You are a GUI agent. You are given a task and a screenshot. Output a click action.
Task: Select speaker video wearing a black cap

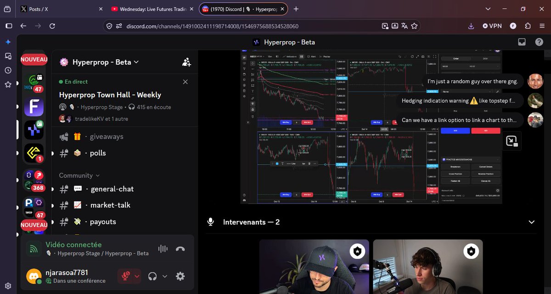click(314, 266)
